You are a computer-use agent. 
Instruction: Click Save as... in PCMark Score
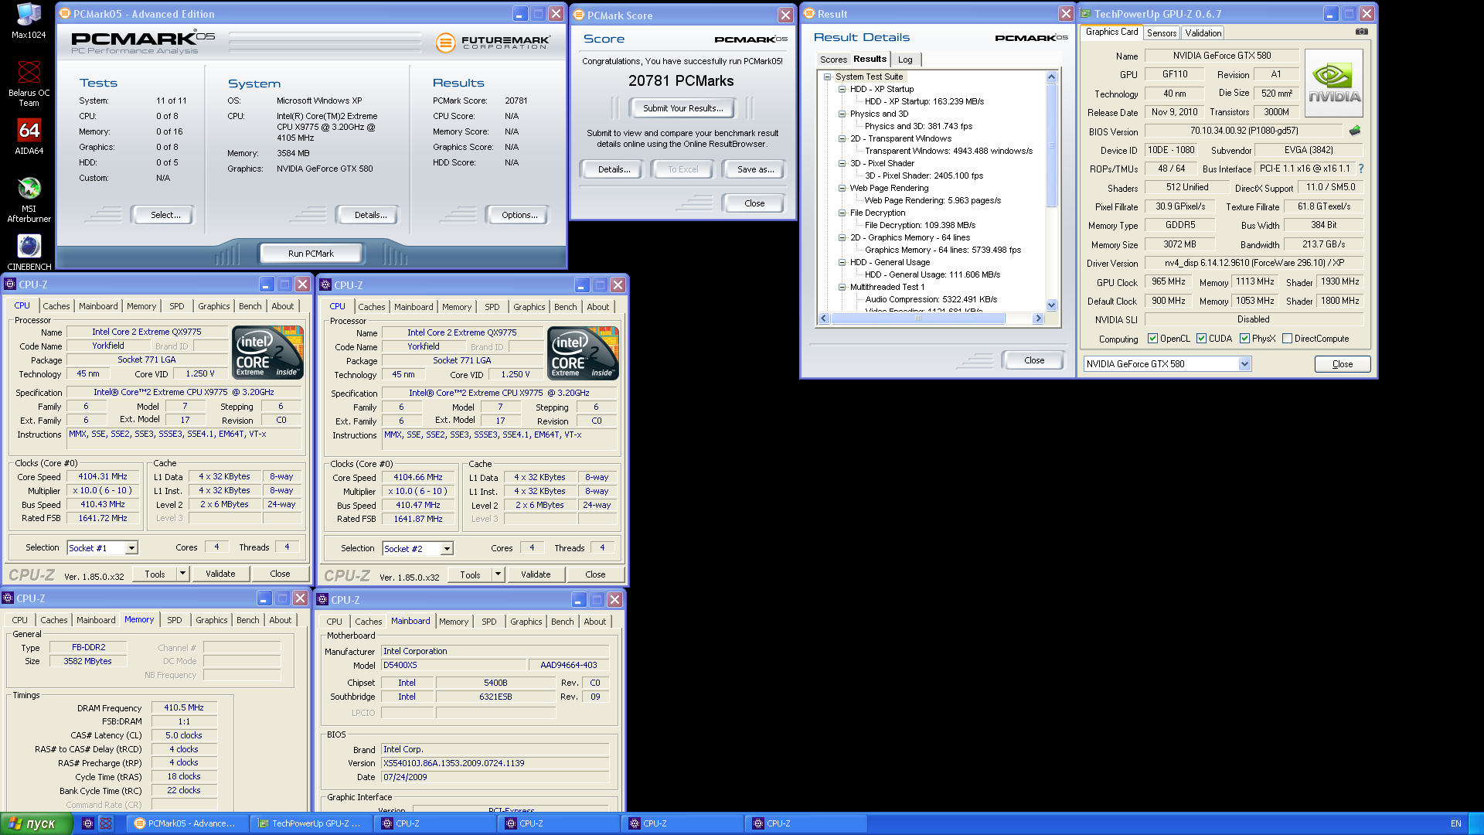tap(755, 169)
